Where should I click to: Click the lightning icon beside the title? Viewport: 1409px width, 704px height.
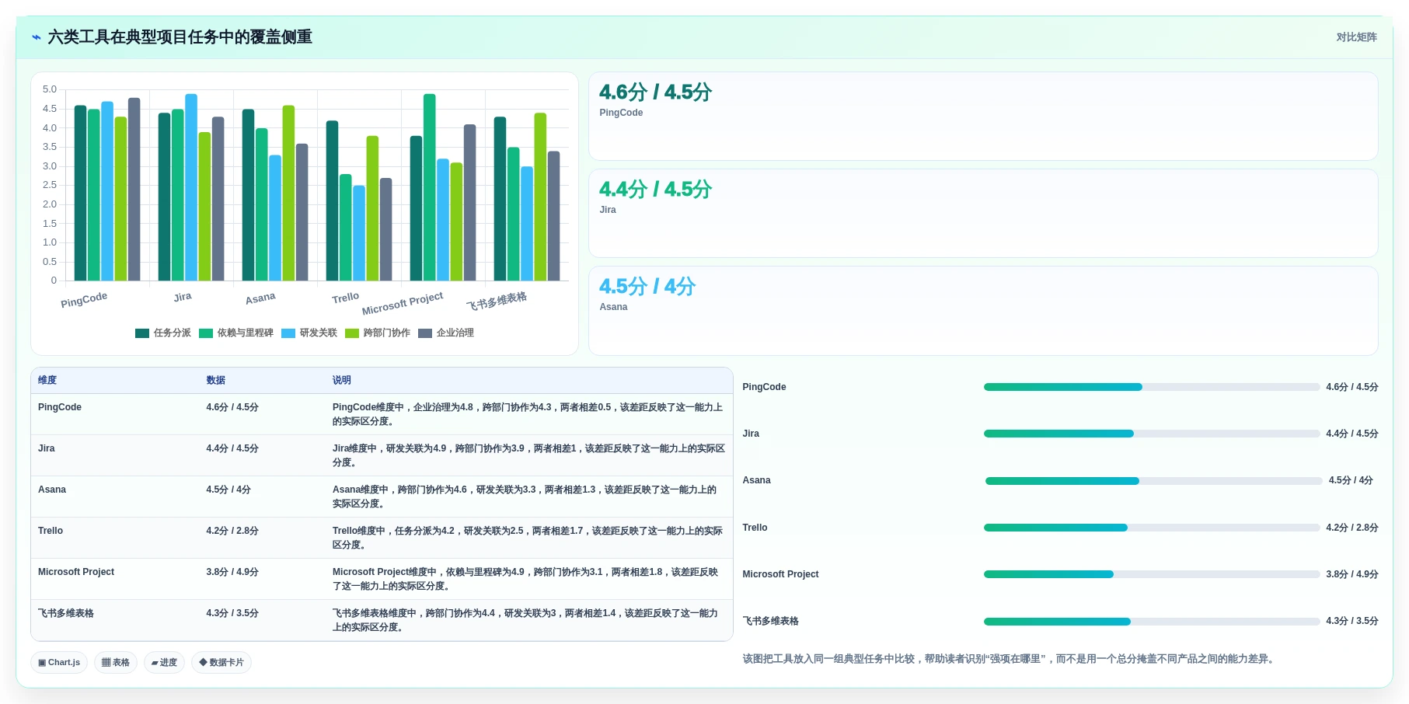(37, 37)
